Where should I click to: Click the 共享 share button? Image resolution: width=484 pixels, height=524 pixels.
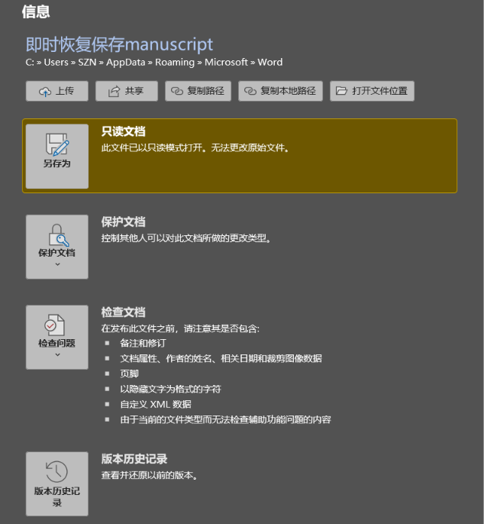pos(127,91)
